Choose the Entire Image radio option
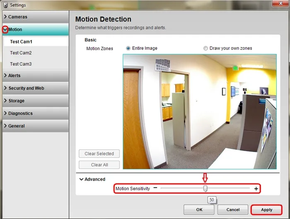The height and width of the screenshot is (219, 290). 128,48
